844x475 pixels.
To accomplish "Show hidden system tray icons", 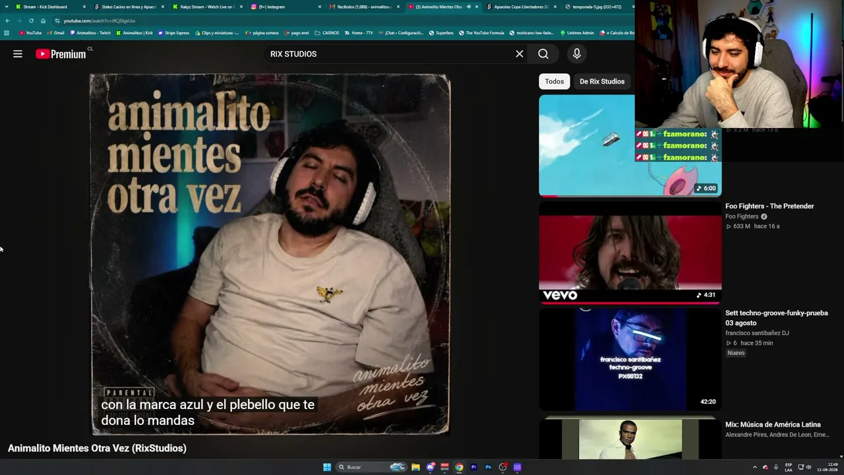I will pyautogui.click(x=755, y=467).
